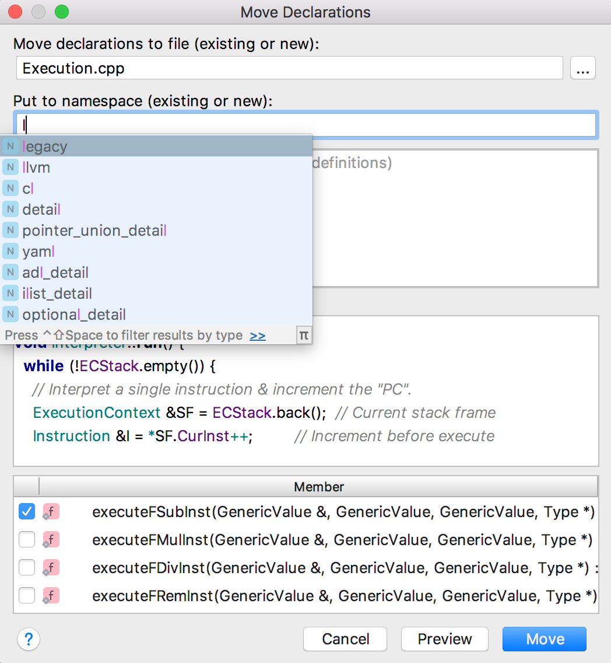611x663 pixels.
Task: Click function icon for executeFRemInst
Action: [51, 595]
